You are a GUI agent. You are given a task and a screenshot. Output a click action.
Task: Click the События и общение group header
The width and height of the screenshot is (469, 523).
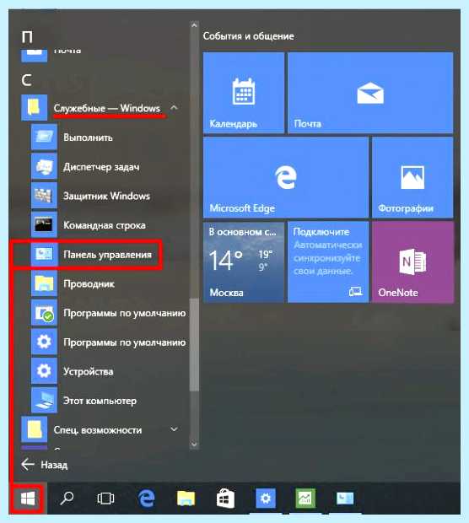click(x=249, y=36)
